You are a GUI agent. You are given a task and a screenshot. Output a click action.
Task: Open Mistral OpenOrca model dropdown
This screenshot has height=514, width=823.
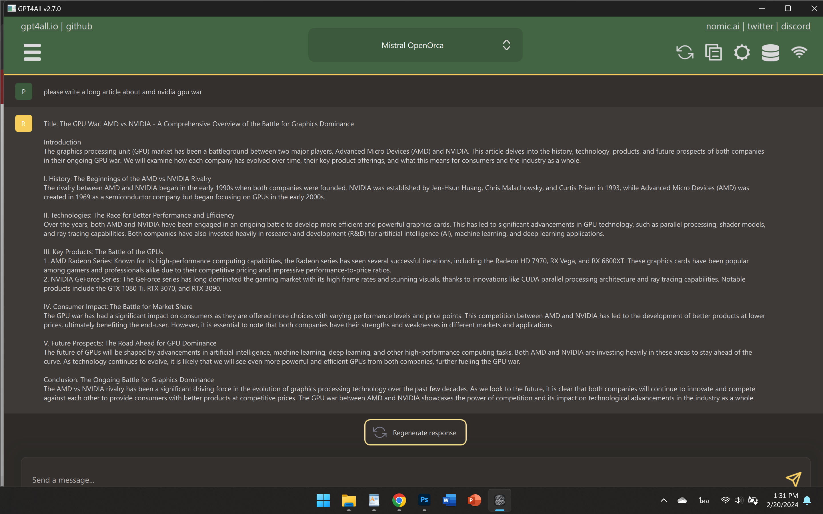click(415, 45)
